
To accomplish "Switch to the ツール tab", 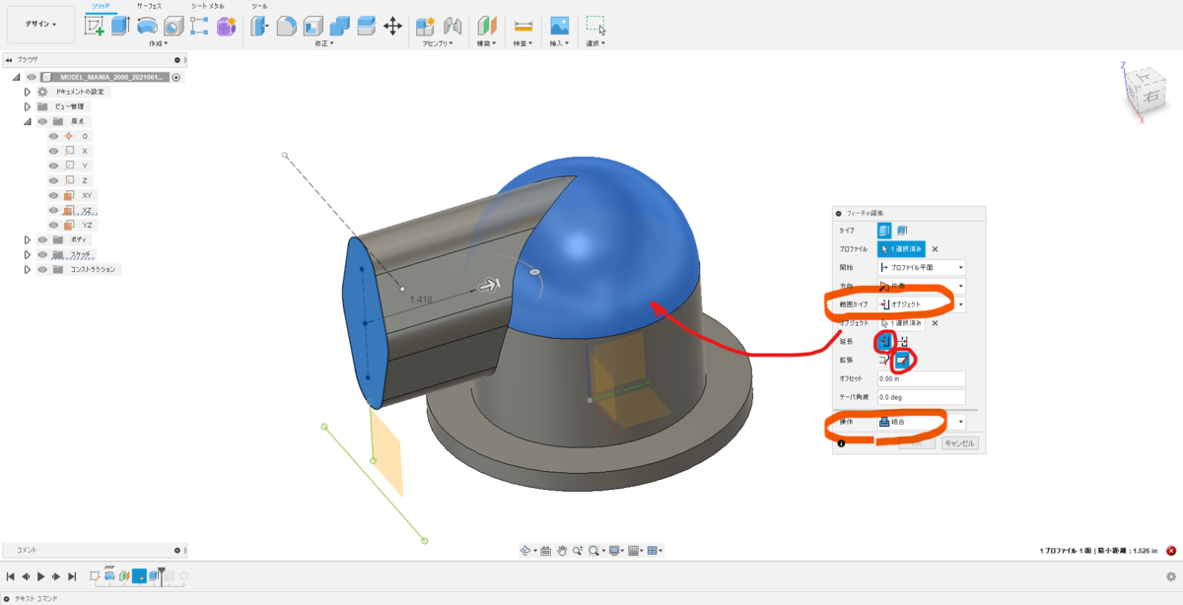I will click(259, 6).
